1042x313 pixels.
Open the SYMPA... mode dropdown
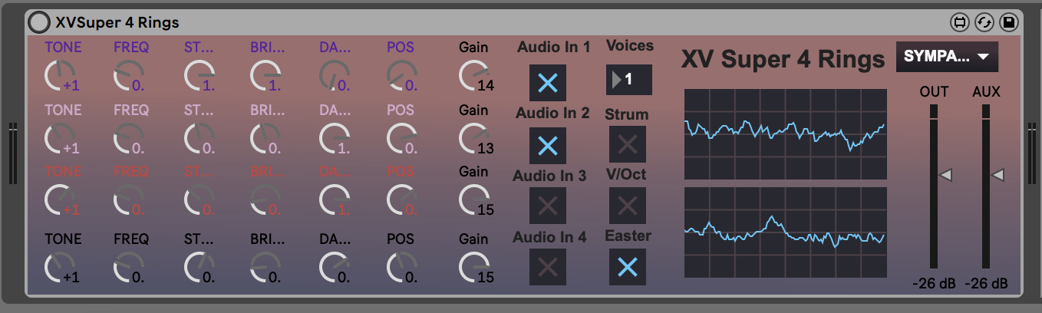coord(946,57)
